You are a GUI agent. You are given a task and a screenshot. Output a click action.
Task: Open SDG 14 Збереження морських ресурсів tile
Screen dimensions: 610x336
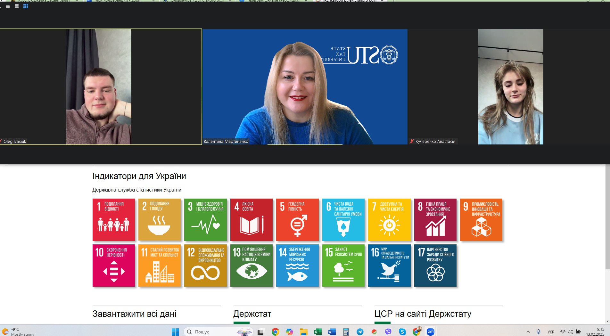pyautogui.click(x=297, y=266)
